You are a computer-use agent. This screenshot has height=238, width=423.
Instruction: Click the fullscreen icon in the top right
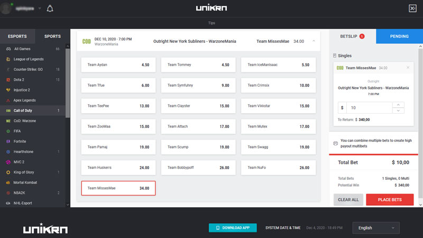tap(412, 8)
